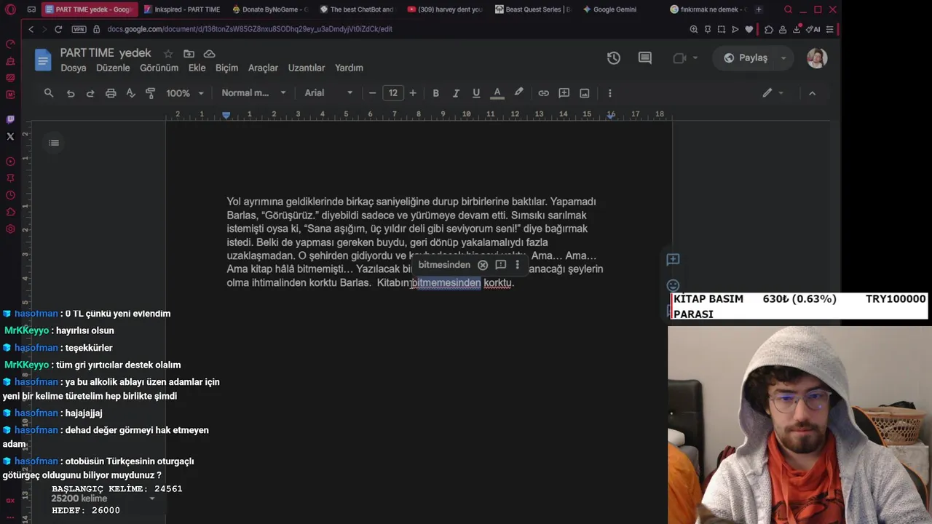Show all comments
The image size is (932, 524).
pyautogui.click(x=645, y=58)
